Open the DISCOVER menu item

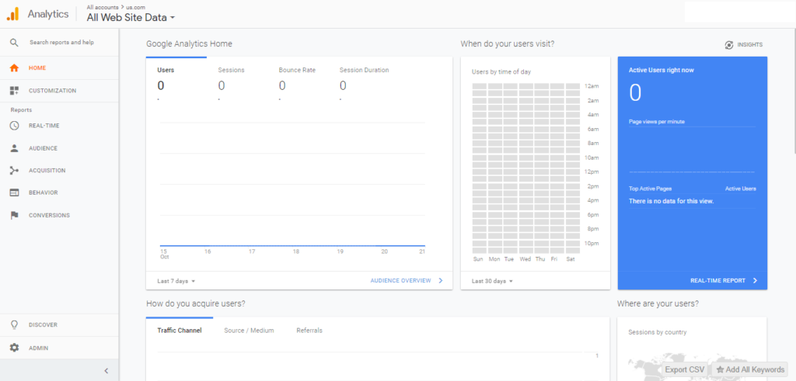(59, 325)
